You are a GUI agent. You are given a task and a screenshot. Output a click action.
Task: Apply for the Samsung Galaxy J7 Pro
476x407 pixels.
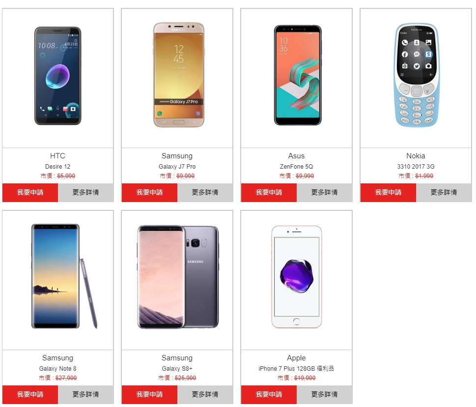pyautogui.click(x=149, y=192)
